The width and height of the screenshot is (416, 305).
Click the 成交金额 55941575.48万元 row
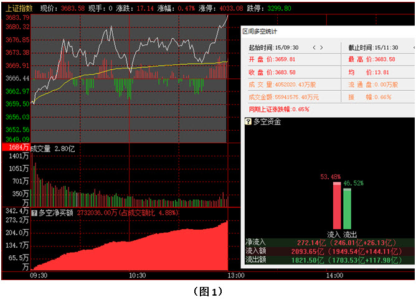coord(283,97)
